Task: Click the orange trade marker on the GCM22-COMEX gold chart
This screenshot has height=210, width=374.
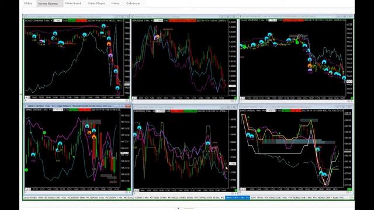Action: click(109, 44)
